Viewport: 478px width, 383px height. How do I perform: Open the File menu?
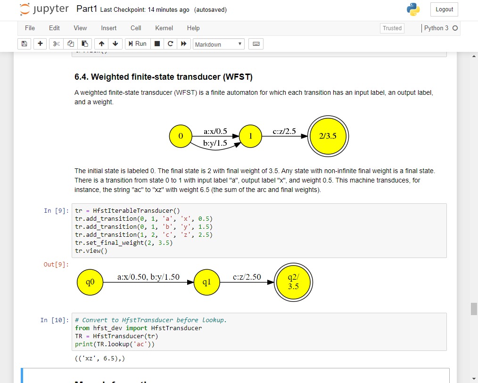(30, 28)
